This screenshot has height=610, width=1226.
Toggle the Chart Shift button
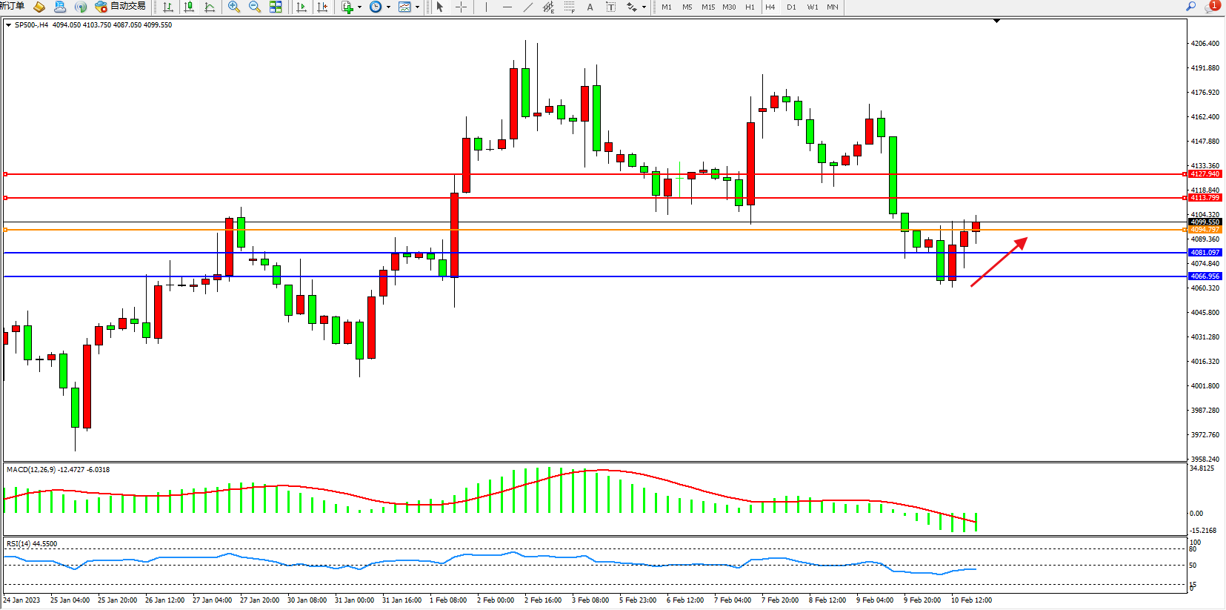(322, 7)
